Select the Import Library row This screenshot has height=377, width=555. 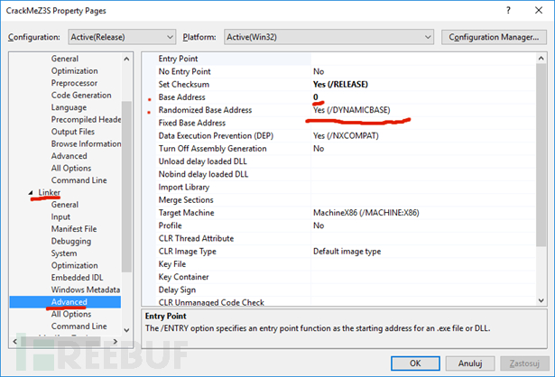(x=346, y=187)
